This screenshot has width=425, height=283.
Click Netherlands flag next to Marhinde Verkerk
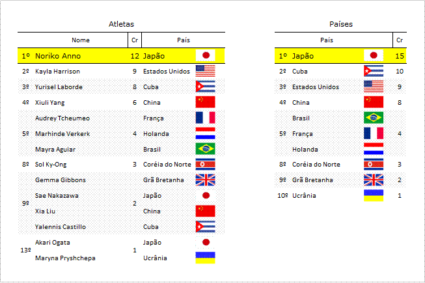(x=205, y=133)
